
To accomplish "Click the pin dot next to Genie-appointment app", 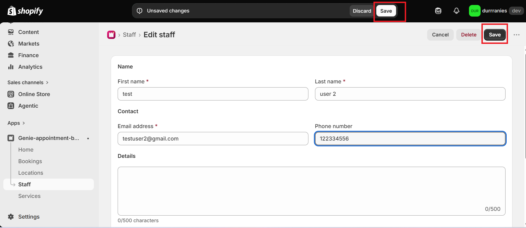I will tap(88, 138).
